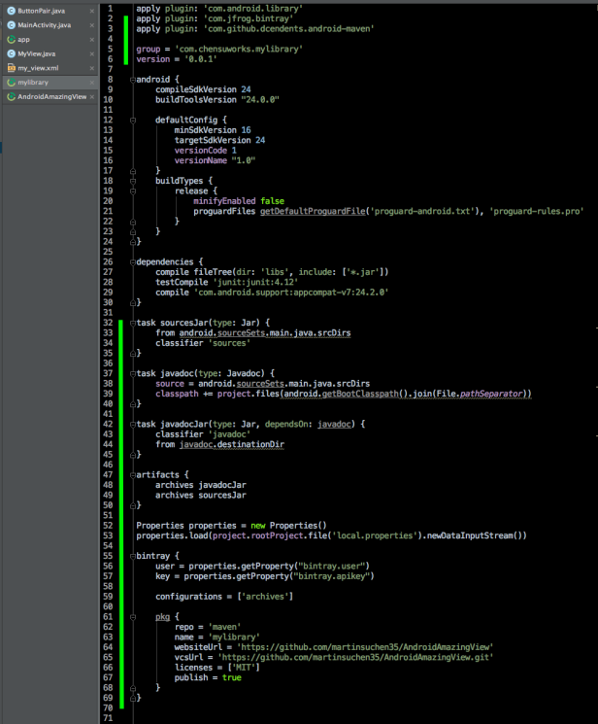Click buildToolsVersion value "24.0.0"

click(260, 100)
